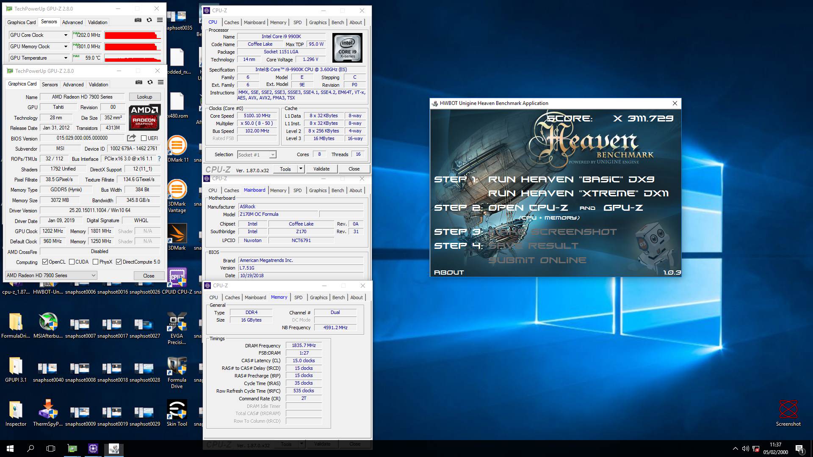Click the GPU name field AMD Radeon HD 7900 Series
The height and width of the screenshot is (457, 813).
pos(82,97)
